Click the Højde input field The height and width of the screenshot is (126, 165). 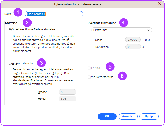pos(67,98)
